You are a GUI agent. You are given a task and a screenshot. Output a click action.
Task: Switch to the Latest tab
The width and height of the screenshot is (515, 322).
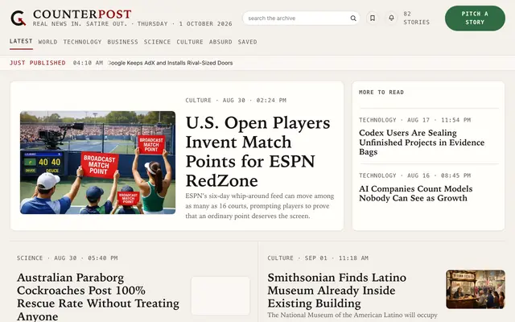(21, 41)
